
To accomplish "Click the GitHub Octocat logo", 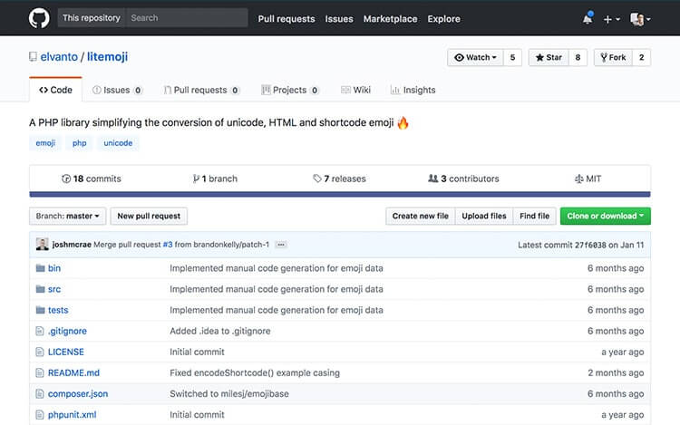I will (39, 18).
